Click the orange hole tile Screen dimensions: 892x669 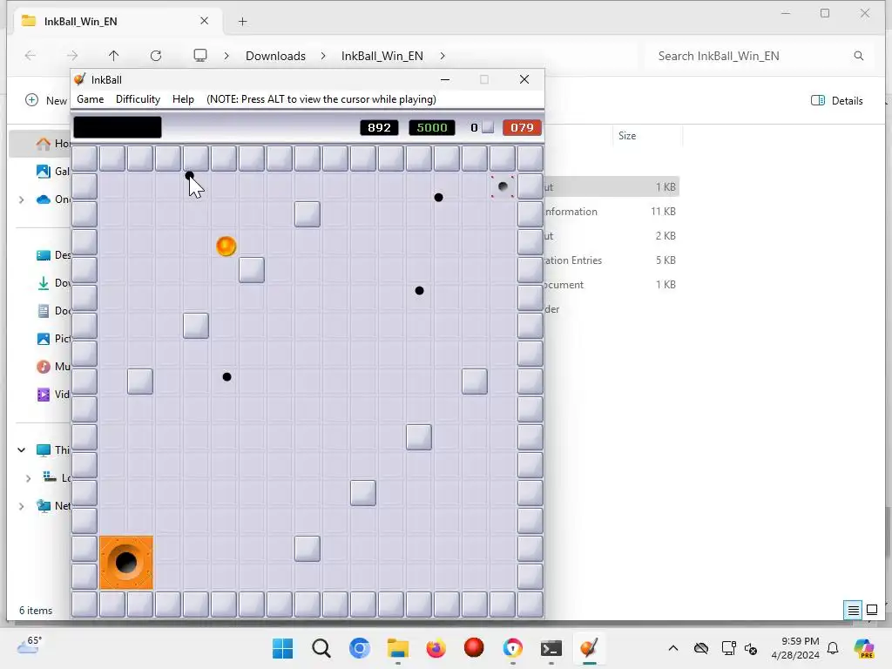point(126,563)
